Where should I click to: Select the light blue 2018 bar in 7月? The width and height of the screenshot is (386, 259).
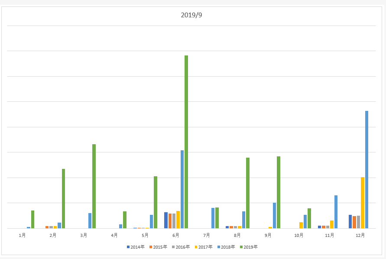coord(213,218)
